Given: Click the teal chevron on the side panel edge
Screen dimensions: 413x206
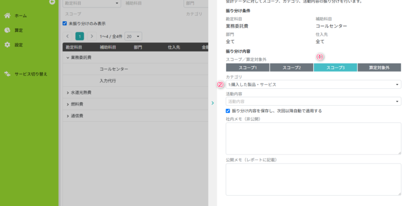Looking at the screenshot, I should pyautogui.click(x=213, y=103).
